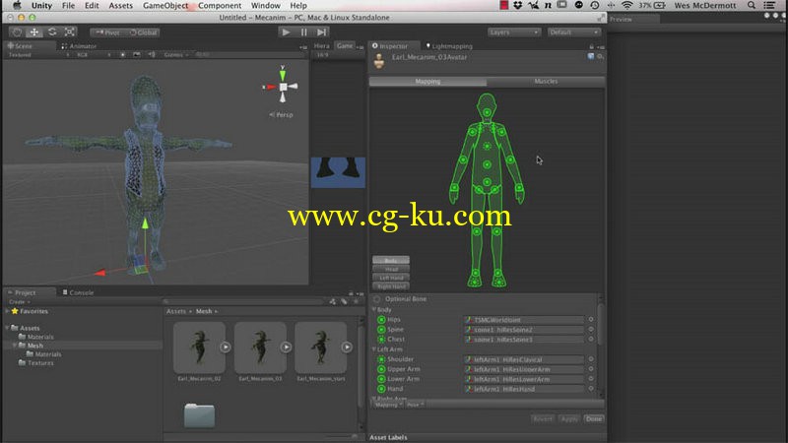Viewport: 788px width, 443px height.
Task: Open the Mapping dropdown at Inspector bottom
Action: (x=388, y=405)
